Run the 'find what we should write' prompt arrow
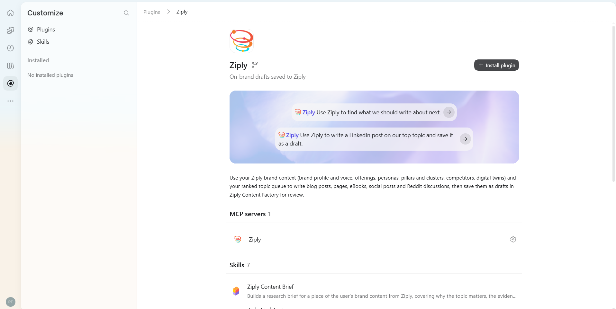616x309 pixels. point(449,112)
